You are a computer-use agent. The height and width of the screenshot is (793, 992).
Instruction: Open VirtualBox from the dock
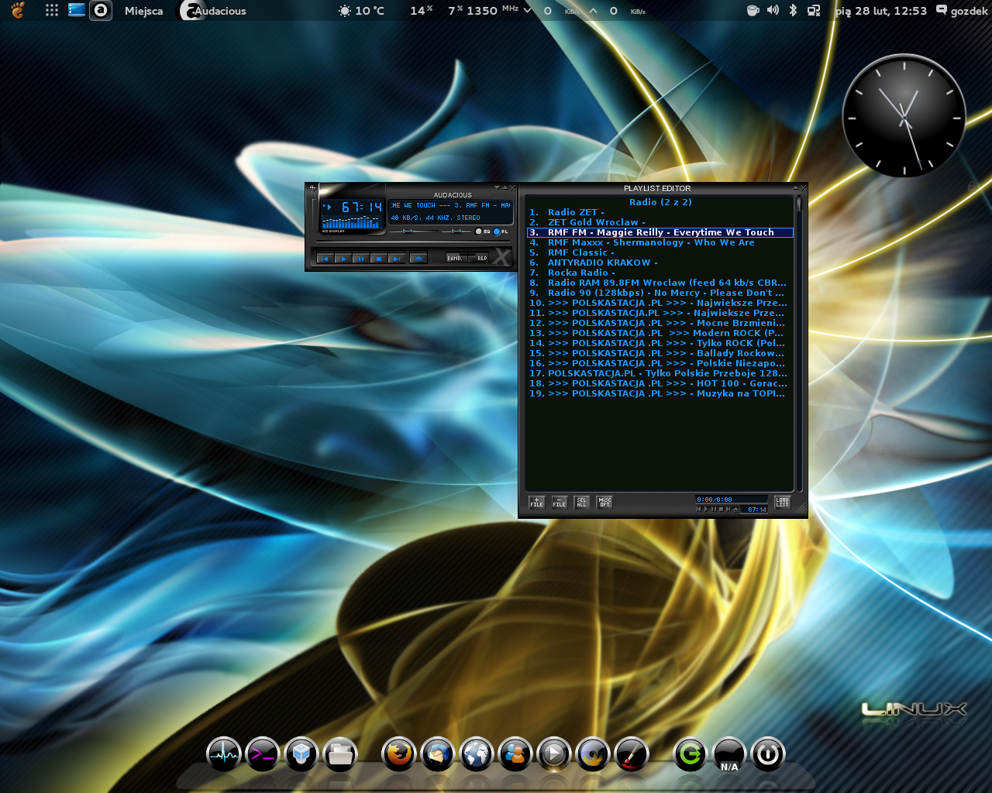(x=301, y=754)
